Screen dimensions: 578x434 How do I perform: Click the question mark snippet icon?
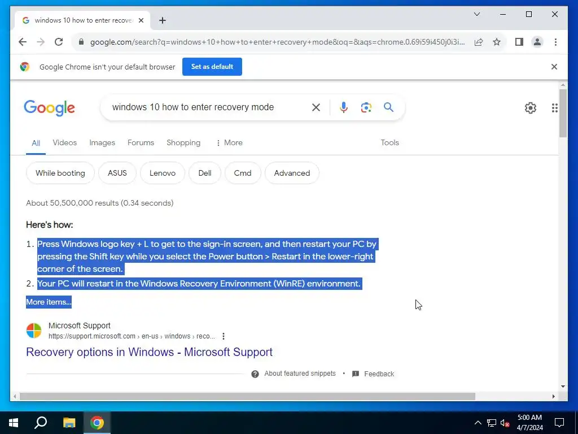pos(255,374)
